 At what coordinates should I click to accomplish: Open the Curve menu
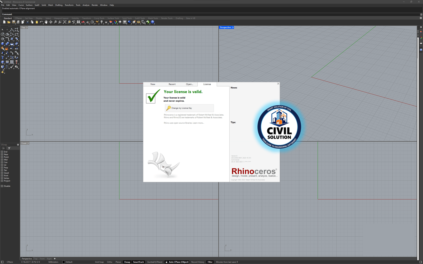click(x=21, y=5)
